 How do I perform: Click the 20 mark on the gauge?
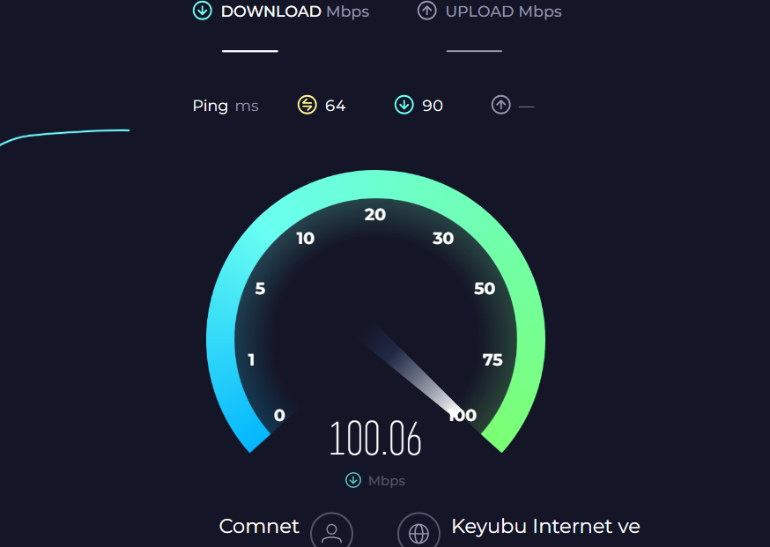click(375, 215)
